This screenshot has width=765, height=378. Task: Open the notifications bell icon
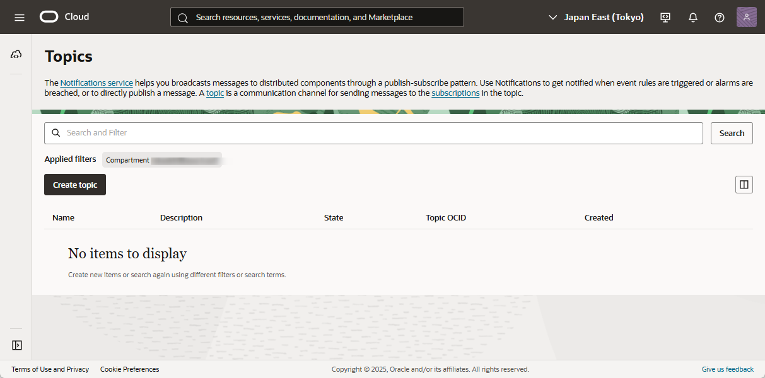[692, 17]
